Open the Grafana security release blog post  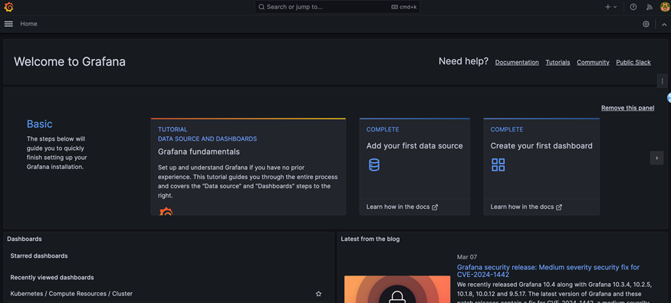click(x=548, y=271)
